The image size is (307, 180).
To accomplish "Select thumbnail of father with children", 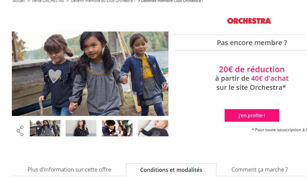I will click(x=117, y=128).
